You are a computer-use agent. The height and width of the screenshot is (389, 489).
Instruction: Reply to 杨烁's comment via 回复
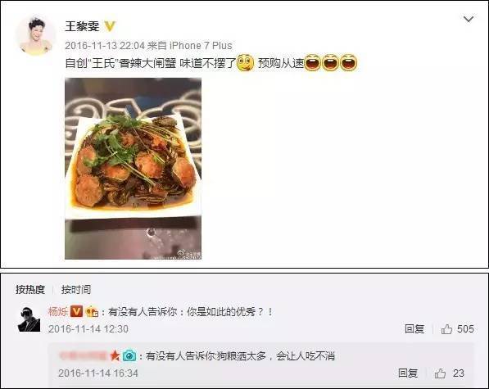(x=414, y=329)
